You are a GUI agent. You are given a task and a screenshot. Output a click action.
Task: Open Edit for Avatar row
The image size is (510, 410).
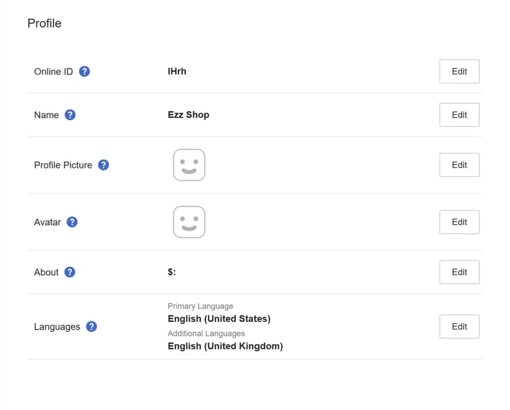click(459, 222)
